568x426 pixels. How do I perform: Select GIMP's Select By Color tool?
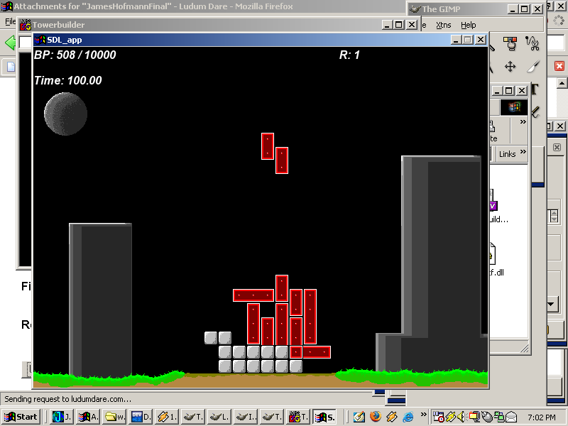(x=510, y=43)
